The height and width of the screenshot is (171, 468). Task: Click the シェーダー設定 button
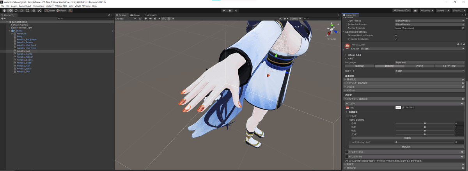(449, 66)
